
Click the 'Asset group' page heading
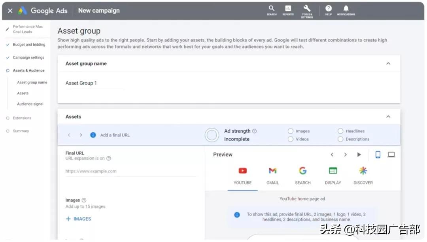click(79, 31)
